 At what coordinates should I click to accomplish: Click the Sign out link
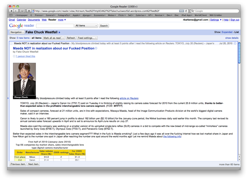(235, 20)
